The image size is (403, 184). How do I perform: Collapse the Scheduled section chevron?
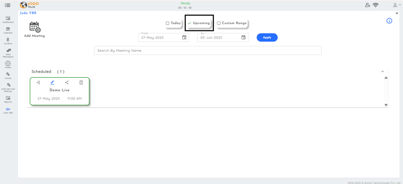pyautogui.click(x=383, y=71)
